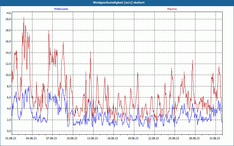Image resolution: width=234 pixels, height=146 pixels.
Task: Click the Mittelwerte legend label
Action: (x=61, y=9)
